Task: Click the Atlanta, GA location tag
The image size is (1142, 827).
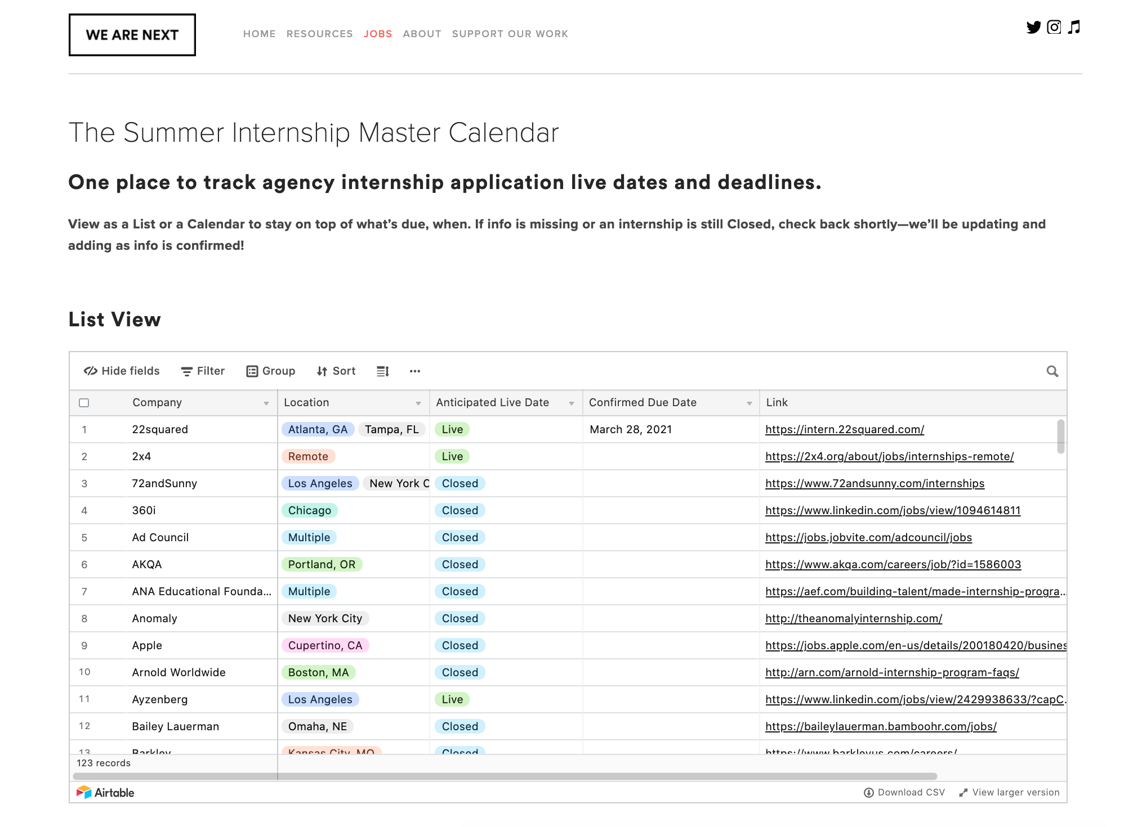Action: [318, 429]
